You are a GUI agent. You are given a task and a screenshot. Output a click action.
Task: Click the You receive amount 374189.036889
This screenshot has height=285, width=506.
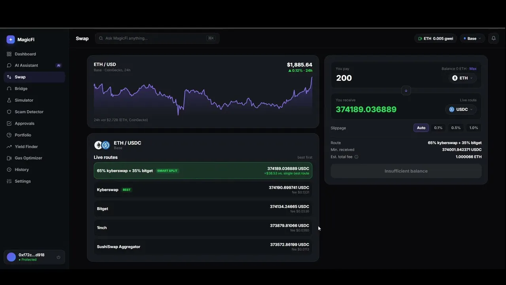point(366,109)
